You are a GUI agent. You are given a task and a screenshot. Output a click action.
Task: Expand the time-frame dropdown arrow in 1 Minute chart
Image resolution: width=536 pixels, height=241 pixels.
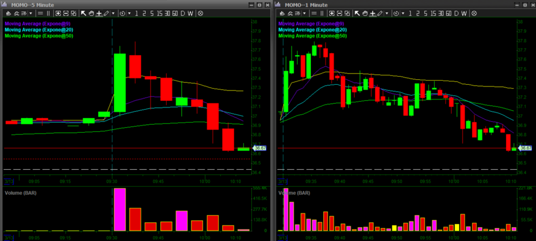coord(403,13)
